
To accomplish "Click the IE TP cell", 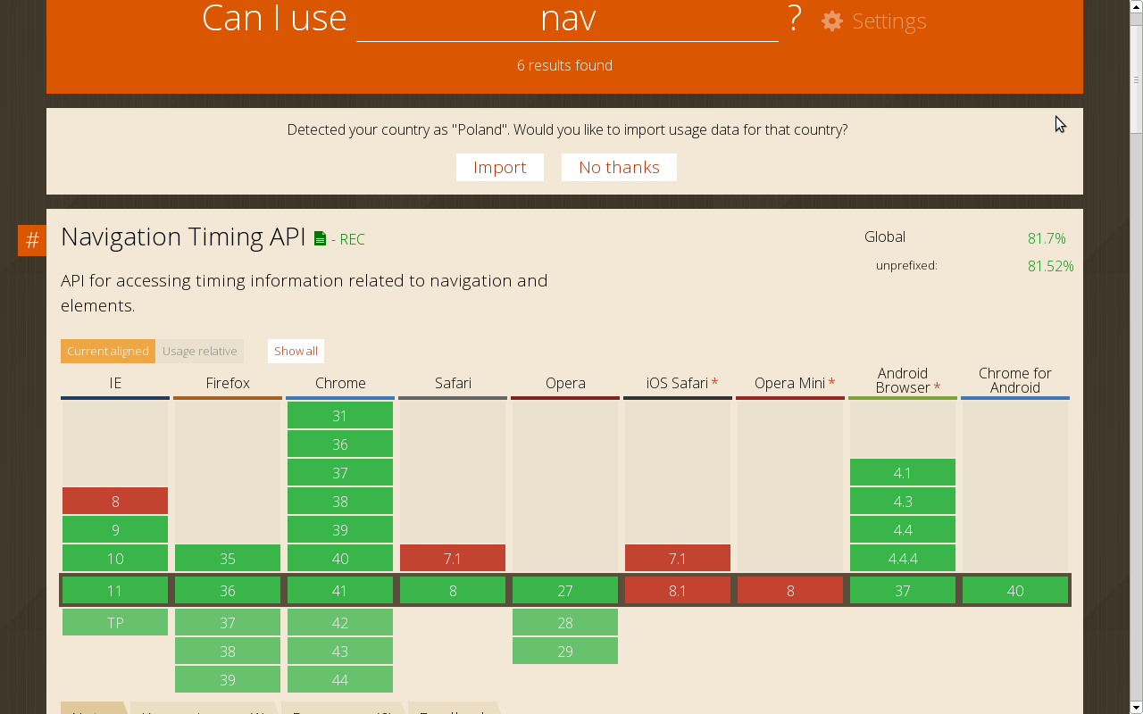I will pos(115,622).
